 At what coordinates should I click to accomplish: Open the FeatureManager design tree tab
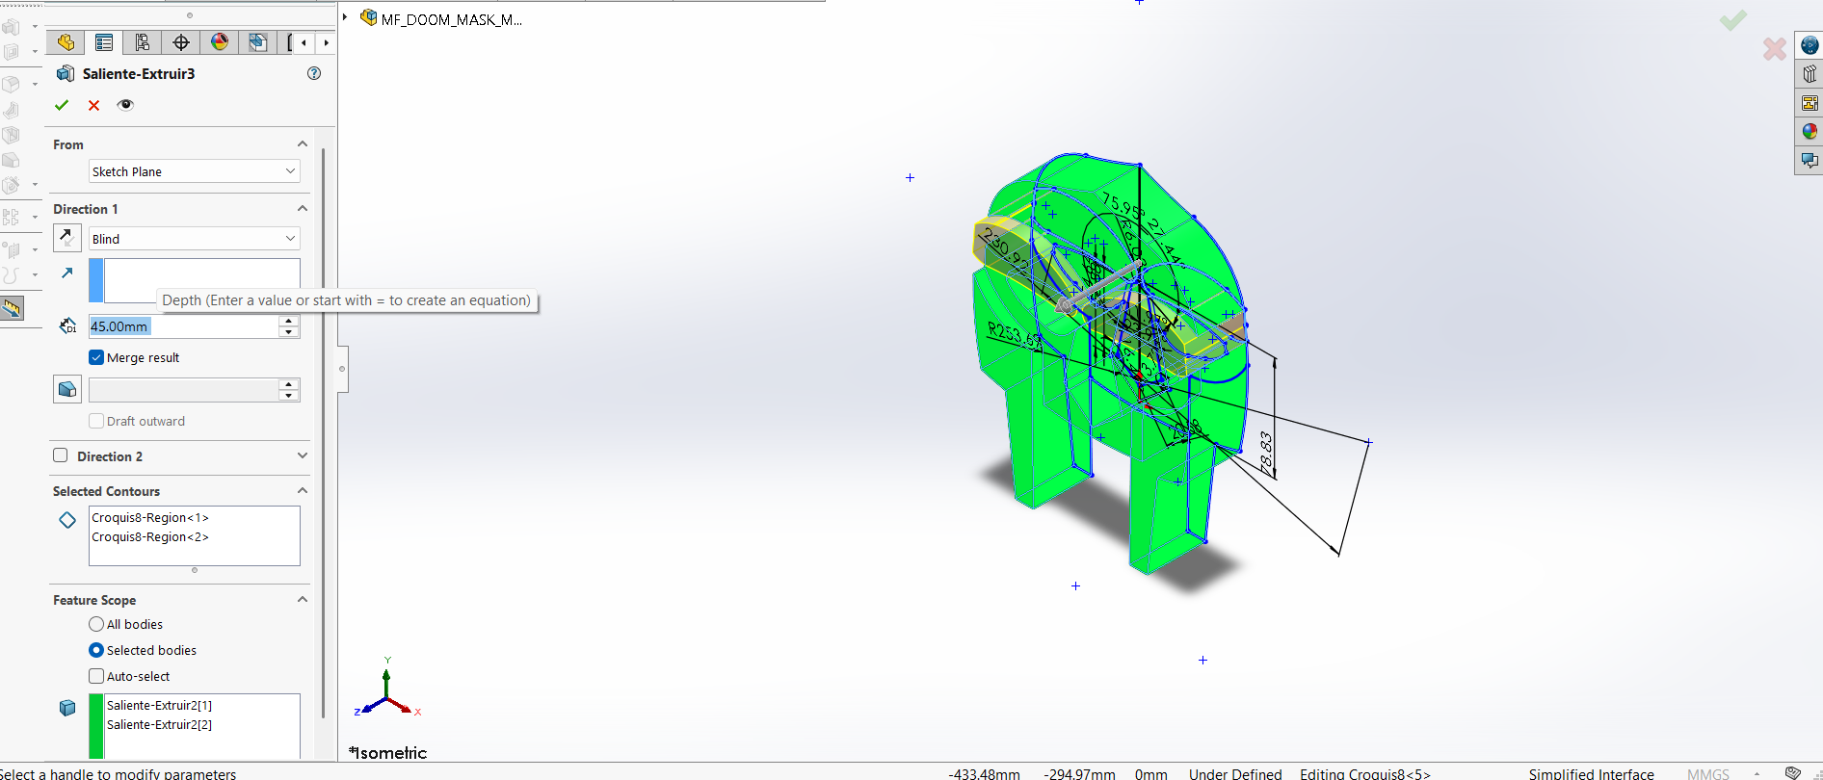tap(66, 42)
